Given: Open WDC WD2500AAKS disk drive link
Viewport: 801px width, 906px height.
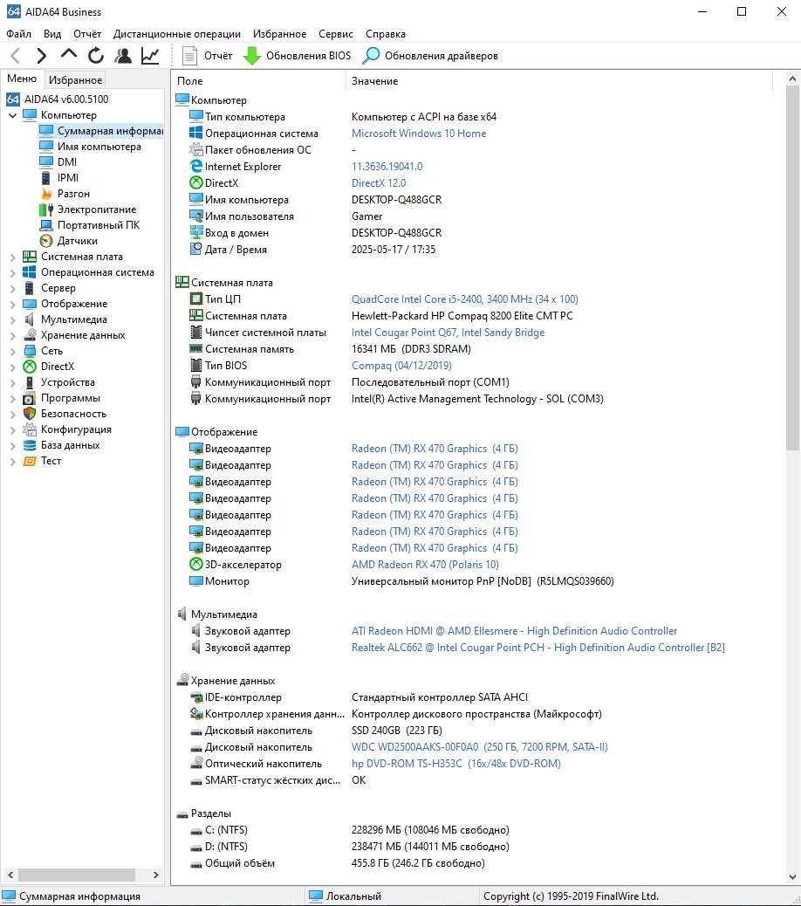Looking at the screenshot, I should point(480,746).
